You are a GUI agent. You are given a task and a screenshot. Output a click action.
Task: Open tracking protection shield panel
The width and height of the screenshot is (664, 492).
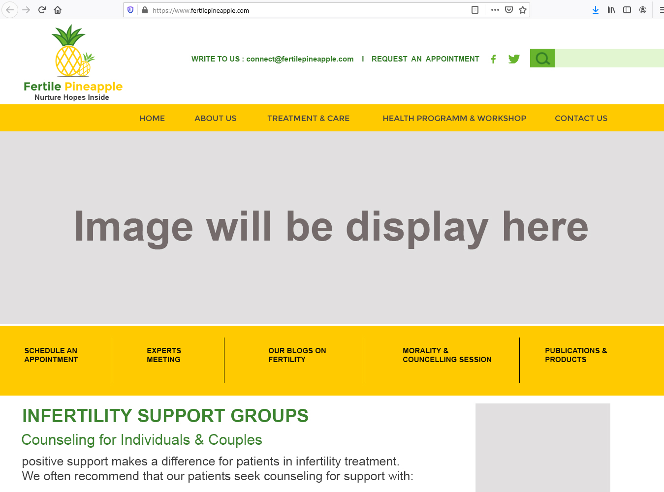coord(130,10)
